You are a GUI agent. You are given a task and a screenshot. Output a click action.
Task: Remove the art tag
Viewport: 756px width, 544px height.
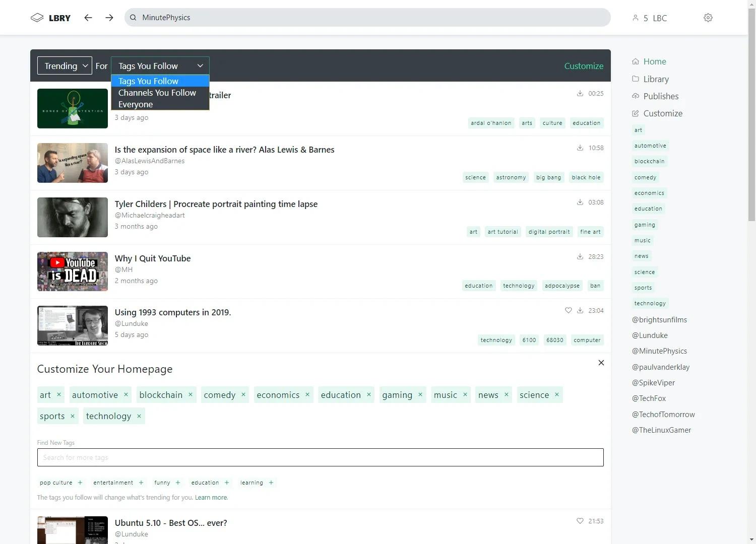(59, 394)
